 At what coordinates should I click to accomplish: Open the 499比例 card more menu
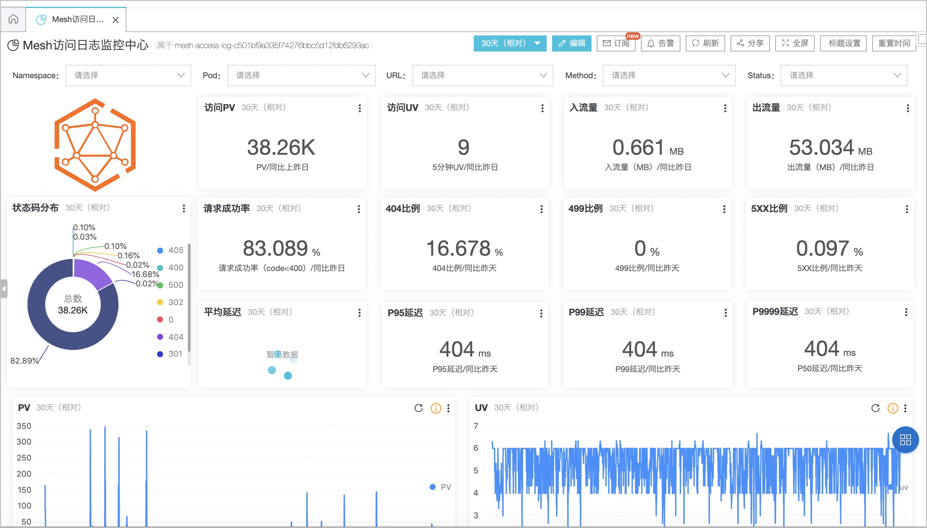[724, 209]
